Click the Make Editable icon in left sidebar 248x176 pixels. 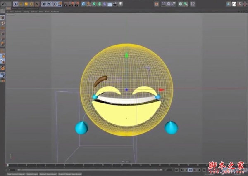[3, 18]
